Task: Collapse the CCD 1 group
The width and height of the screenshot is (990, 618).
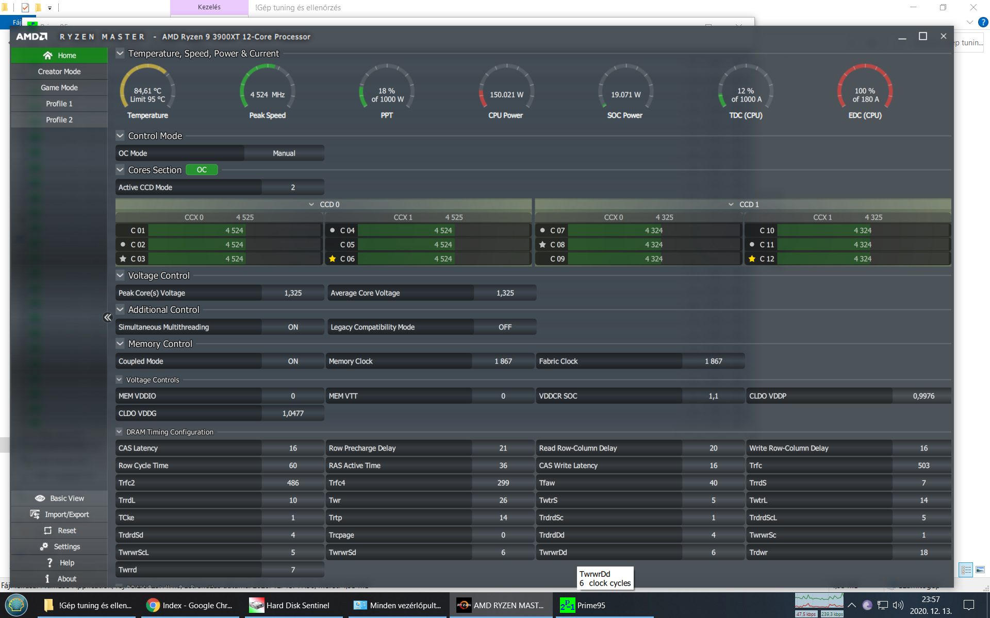Action: pyautogui.click(x=731, y=204)
